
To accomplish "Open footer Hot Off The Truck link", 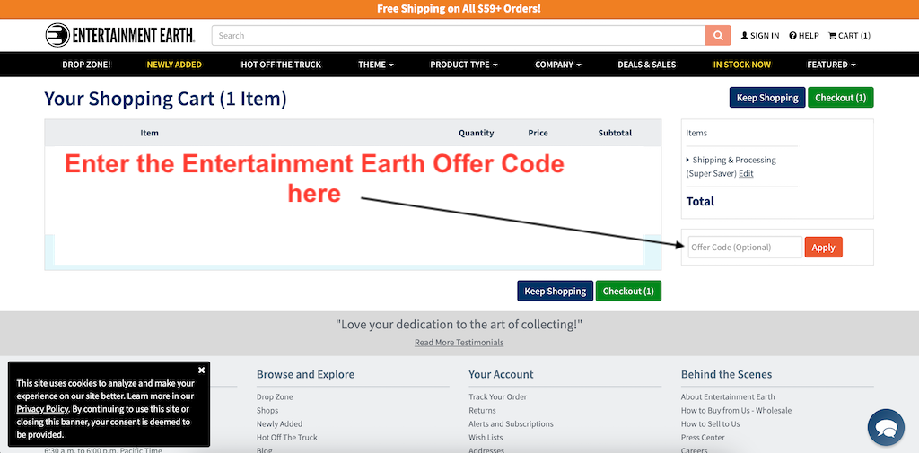I will pos(286,437).
